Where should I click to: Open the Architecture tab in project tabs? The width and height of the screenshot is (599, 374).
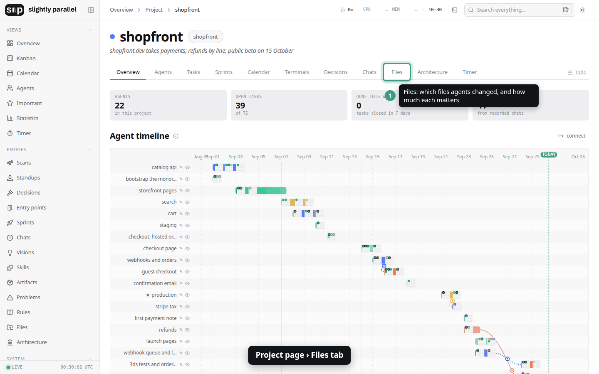coord(433,72)
